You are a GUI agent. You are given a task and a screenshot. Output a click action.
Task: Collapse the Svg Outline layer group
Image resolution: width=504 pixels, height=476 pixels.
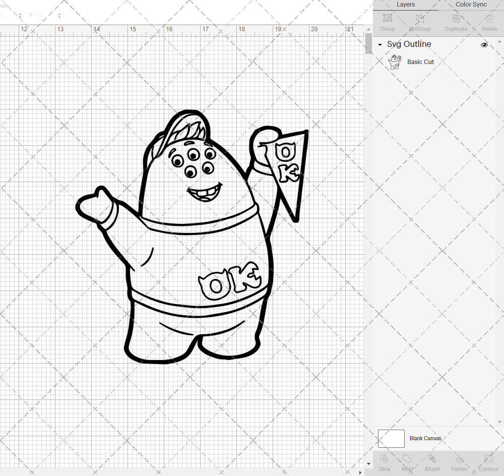pyautogui.click(x=380, y=45)
